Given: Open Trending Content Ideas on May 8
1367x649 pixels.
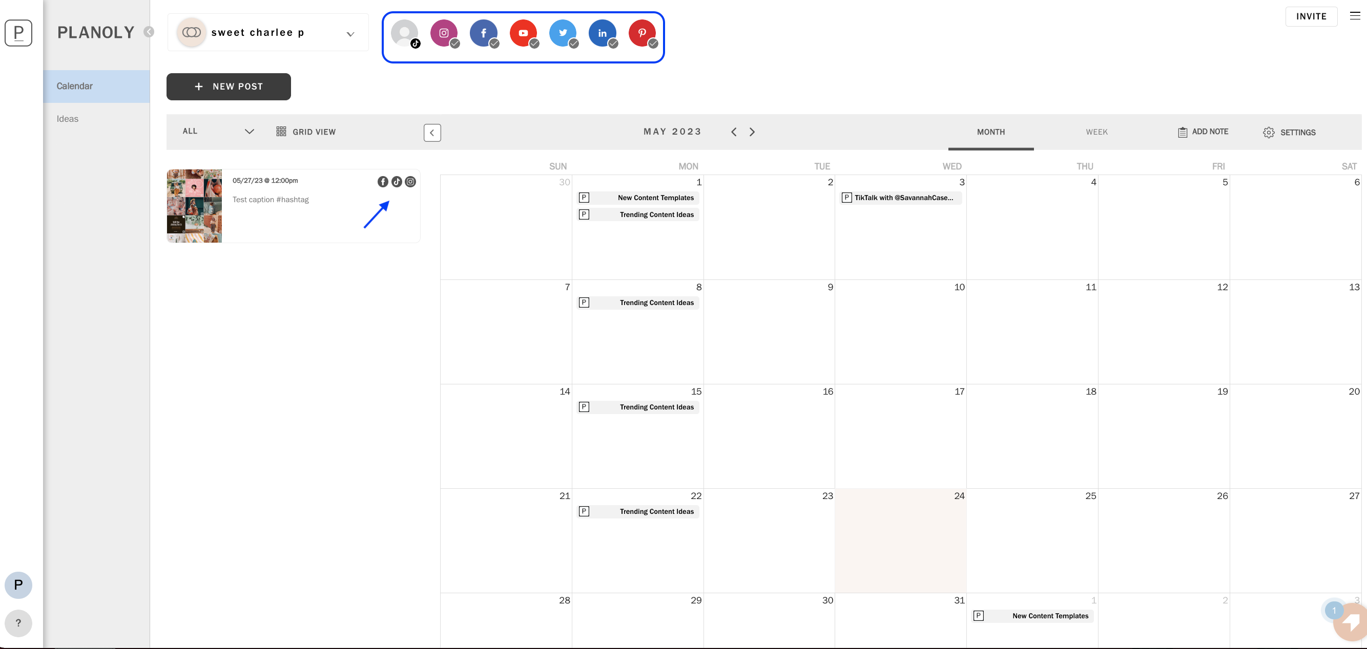Looking at the screenshot, I should point(638,303).
